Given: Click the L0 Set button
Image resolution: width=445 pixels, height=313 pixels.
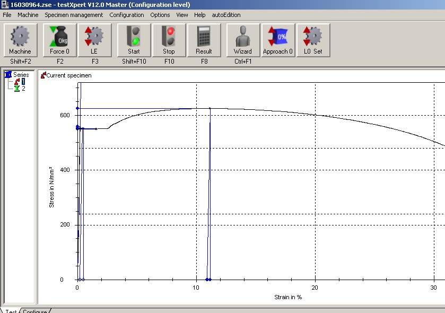Looking at the screenshot, I should click(x=313, y=40).
